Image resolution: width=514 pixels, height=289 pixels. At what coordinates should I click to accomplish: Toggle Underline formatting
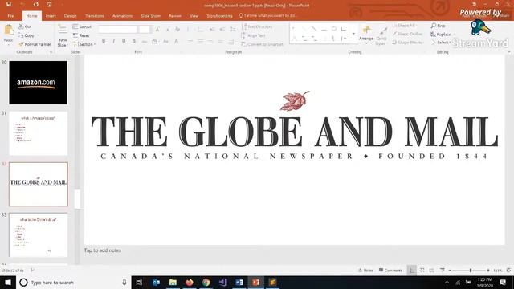(124, 41)
